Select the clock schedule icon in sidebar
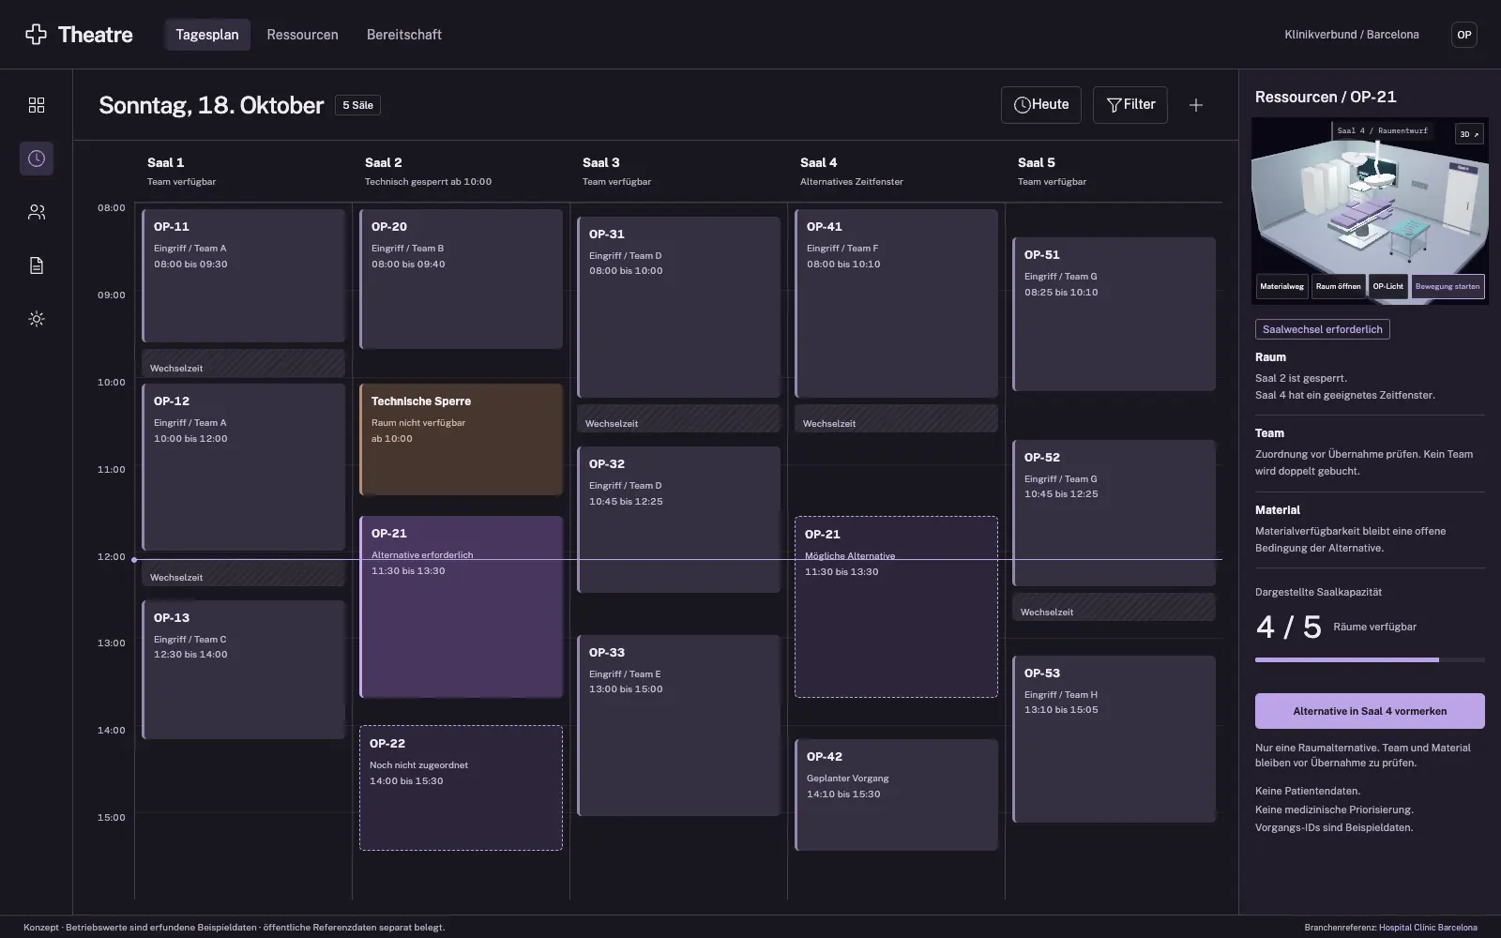The image size is (1501, 938). point(37,159)
